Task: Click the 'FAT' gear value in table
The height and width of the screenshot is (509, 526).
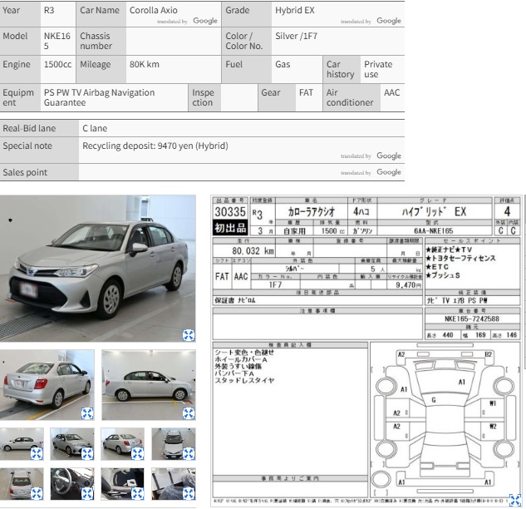Action: pyautogui.click(x=306, y=92)
